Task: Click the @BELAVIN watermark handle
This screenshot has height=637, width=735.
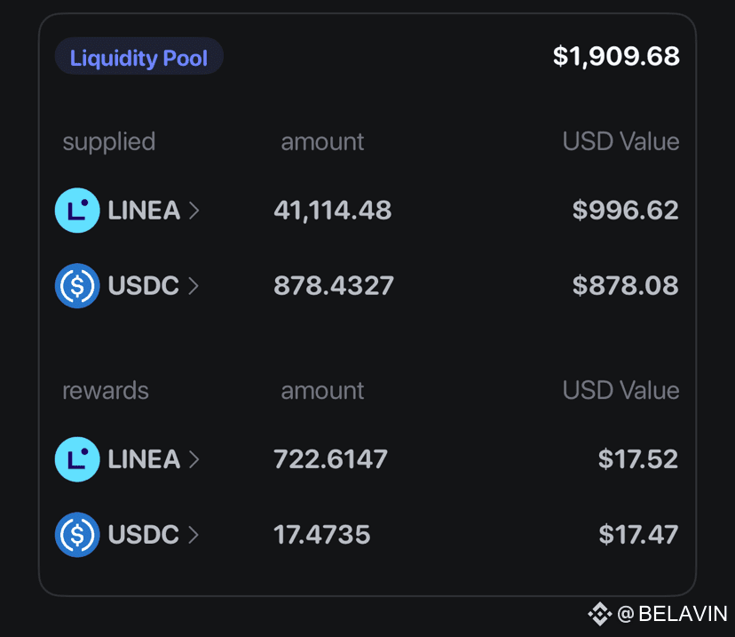Action: click(x=672, y=614)
